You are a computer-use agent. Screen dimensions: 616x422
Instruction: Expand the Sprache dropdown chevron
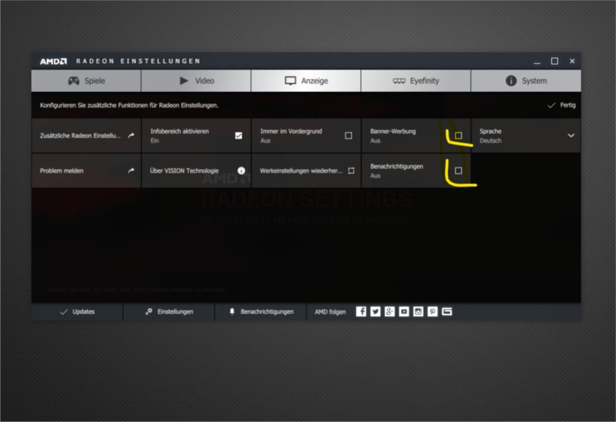[x=571, y=136]
